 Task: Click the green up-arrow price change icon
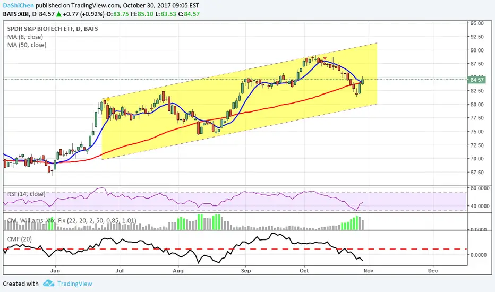tap(58, 14)
